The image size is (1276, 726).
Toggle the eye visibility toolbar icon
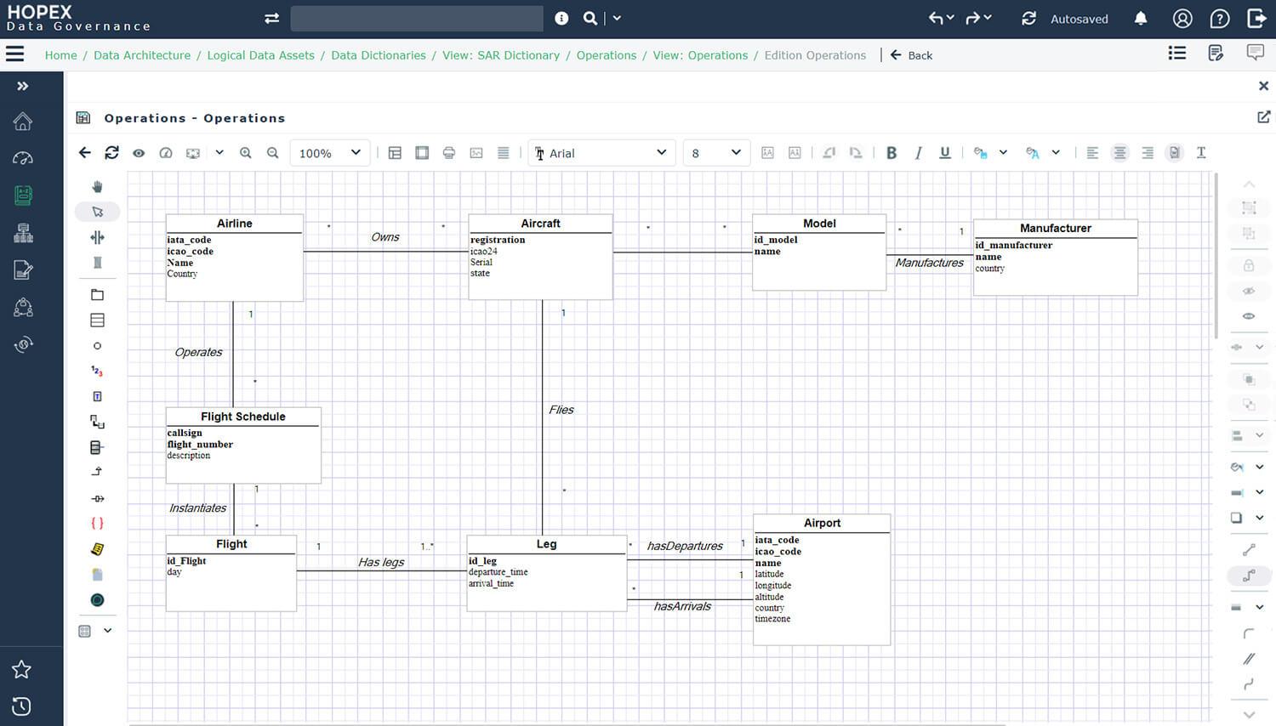pos(139,153)
